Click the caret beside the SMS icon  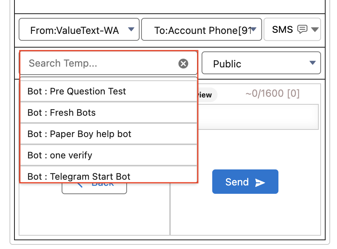click(315, 29)
